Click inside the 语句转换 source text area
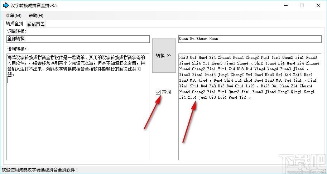The height and width of the screenshot is (174, 327). pyautogui.click(x=78, y=107)
